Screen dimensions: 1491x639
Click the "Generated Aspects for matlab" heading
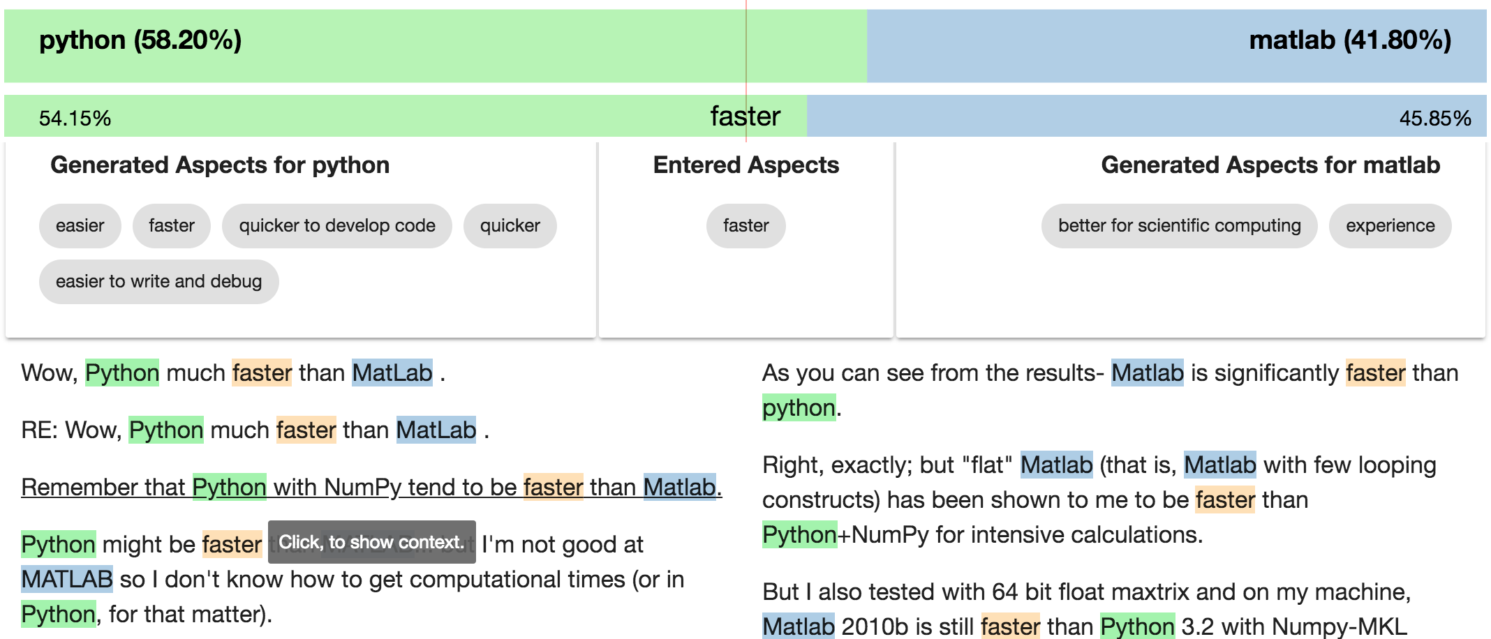tap(1270, 165)
